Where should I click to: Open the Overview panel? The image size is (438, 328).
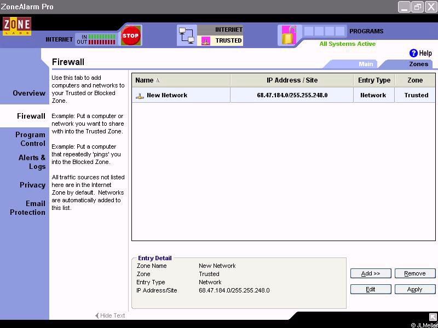[29, 93]
